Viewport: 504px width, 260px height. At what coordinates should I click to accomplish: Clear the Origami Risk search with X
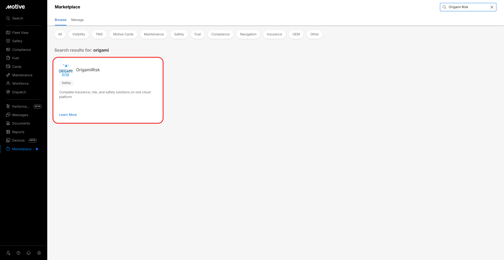click(492, 7)
